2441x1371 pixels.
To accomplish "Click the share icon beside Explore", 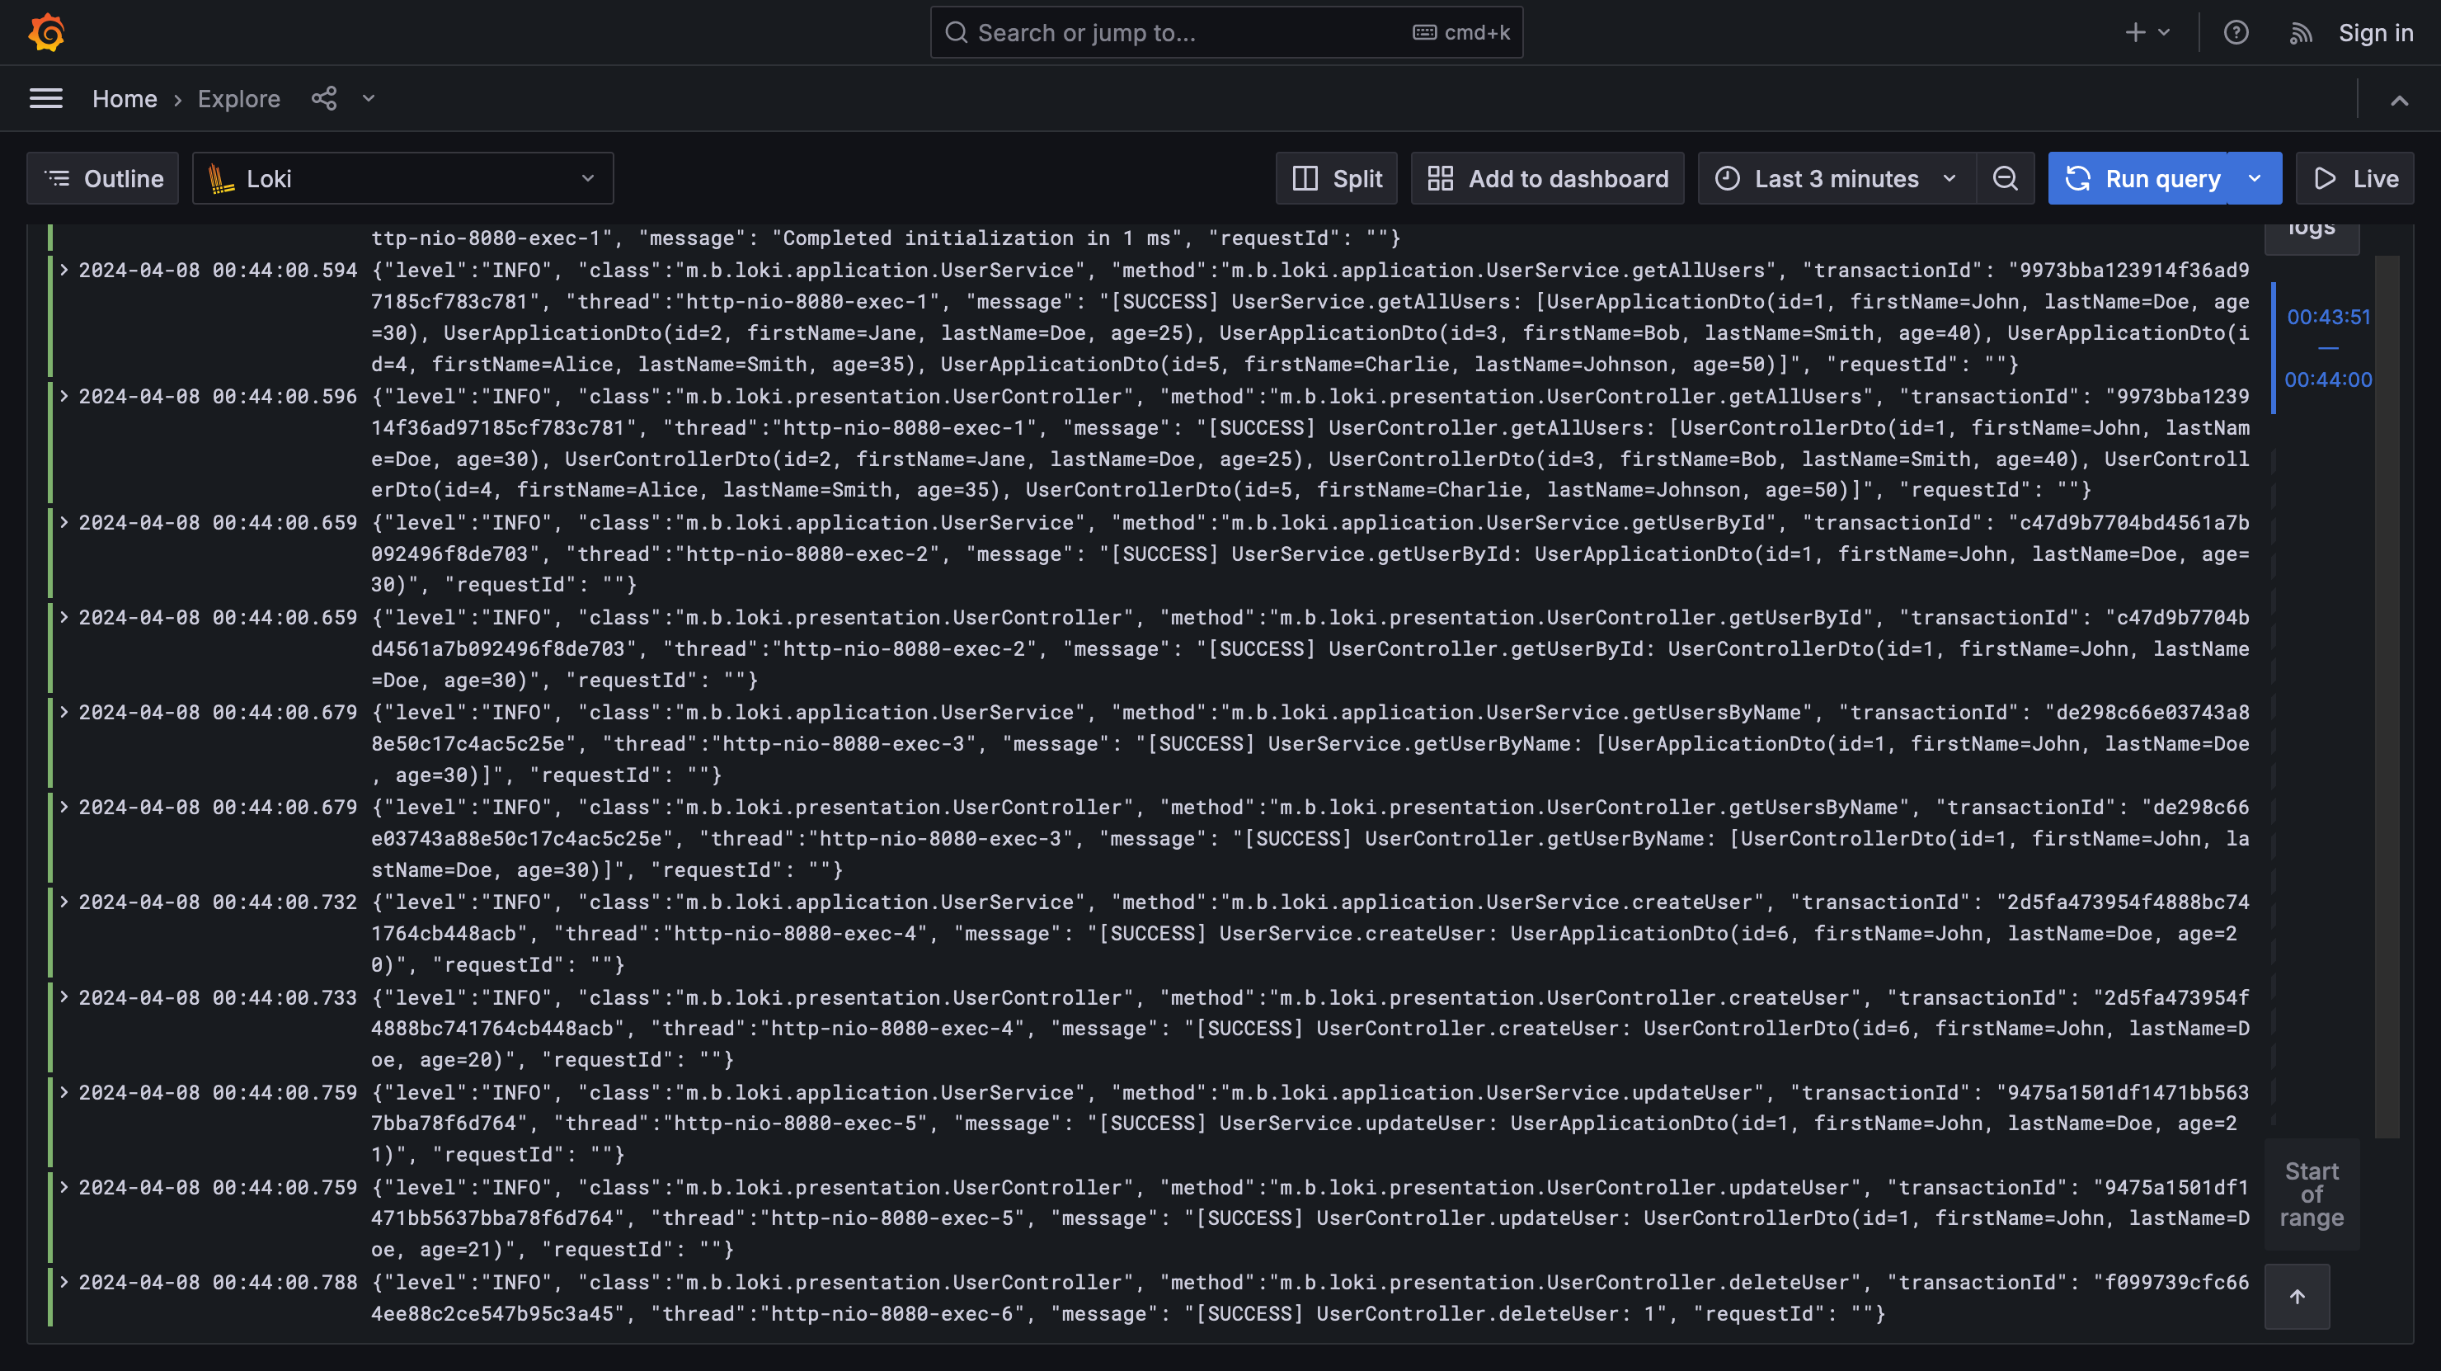I will (324, 99).
